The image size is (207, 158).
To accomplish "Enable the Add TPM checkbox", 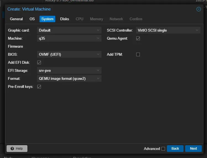I will click(x=138, y=54).
